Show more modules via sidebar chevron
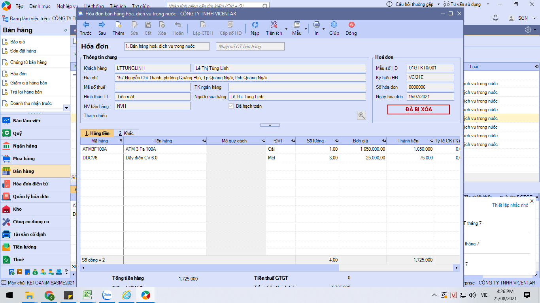Image resolution: width=540 pixels, height=303 pixels. [x=67, y=272]
